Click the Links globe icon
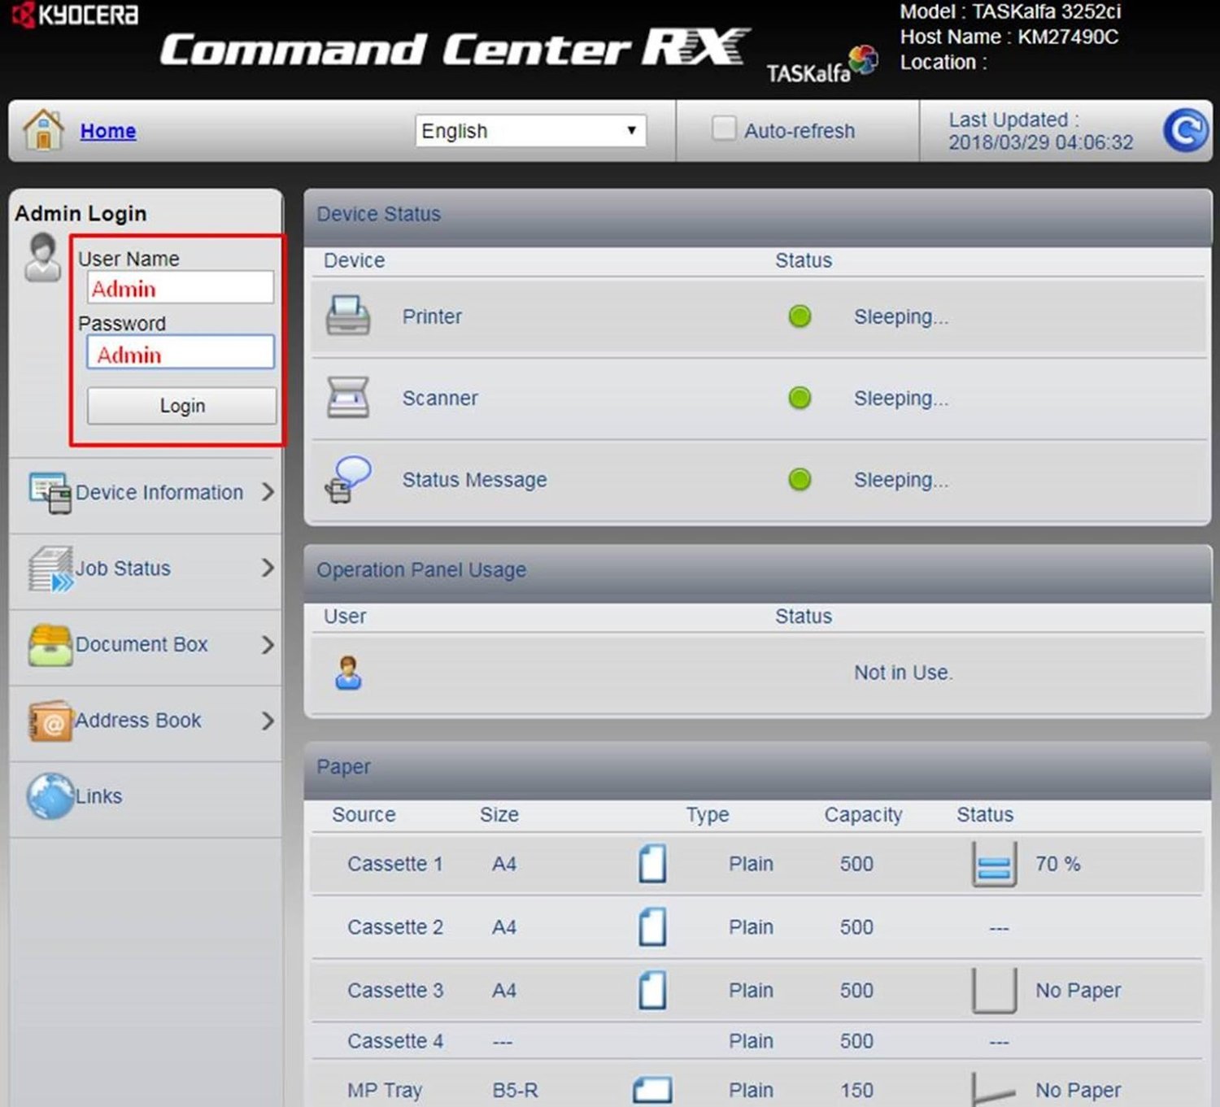Viewport: 1220px width, 1107px height. click(x=47, y=795)
